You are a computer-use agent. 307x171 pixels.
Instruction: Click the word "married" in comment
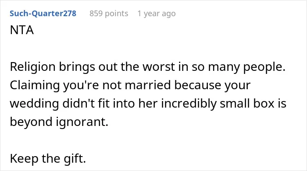[148, 85]
